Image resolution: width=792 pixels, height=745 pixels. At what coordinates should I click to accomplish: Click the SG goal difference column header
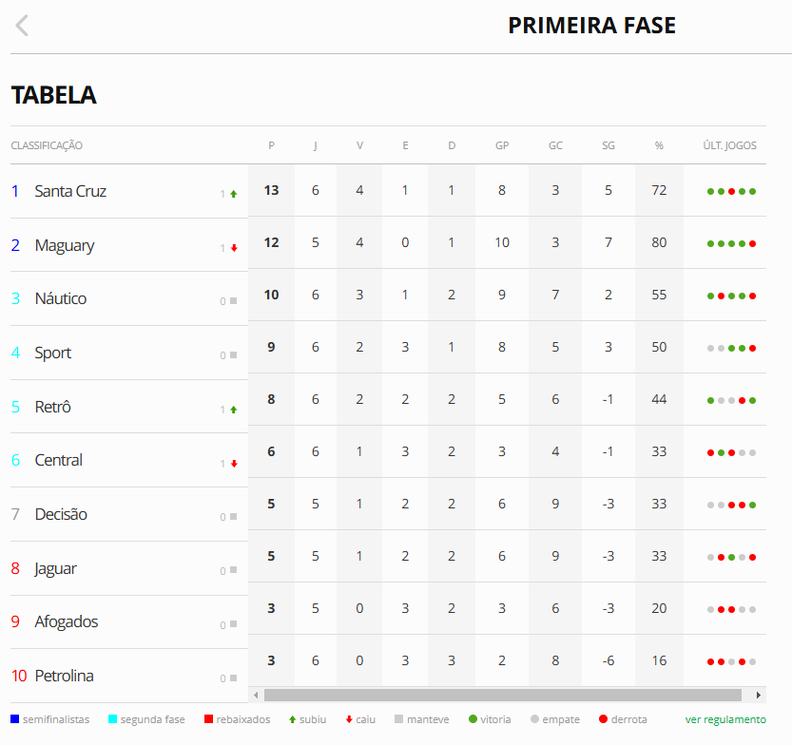(x=608, y=145)
